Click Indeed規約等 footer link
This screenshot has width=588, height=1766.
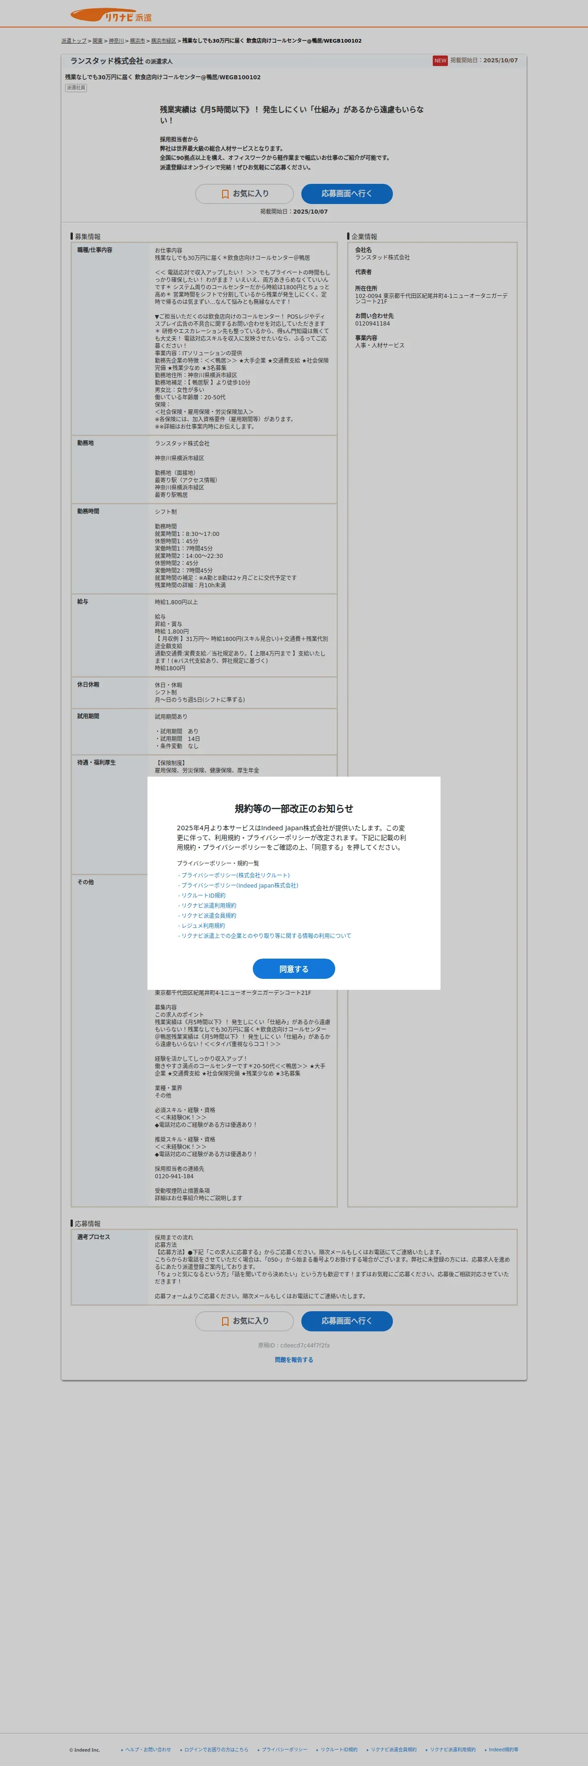(x=503, y=1749)
